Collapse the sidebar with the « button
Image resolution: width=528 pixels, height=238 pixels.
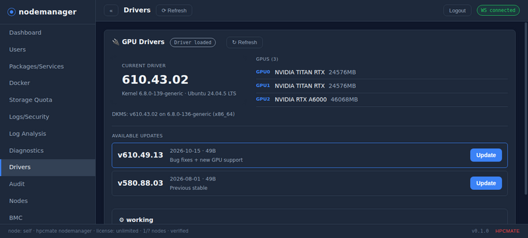point(111,11)
